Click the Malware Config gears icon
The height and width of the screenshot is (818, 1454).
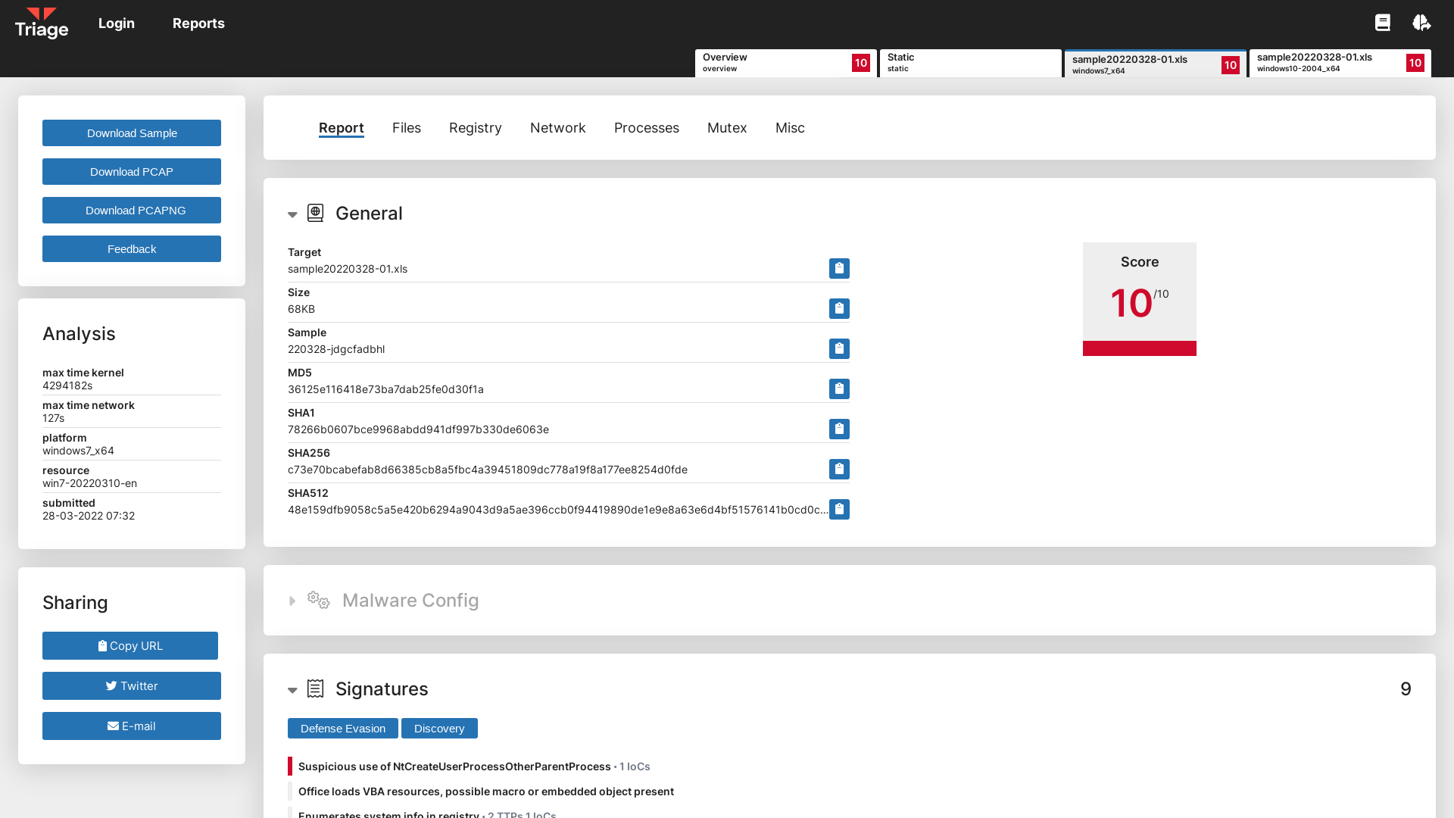pos(318,600)
